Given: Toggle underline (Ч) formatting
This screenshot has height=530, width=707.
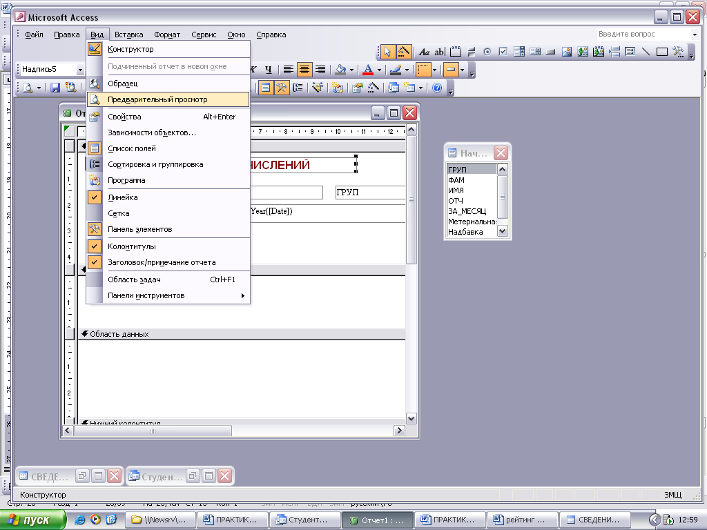Looking at the screenshot, I should (x=269, y=70).
